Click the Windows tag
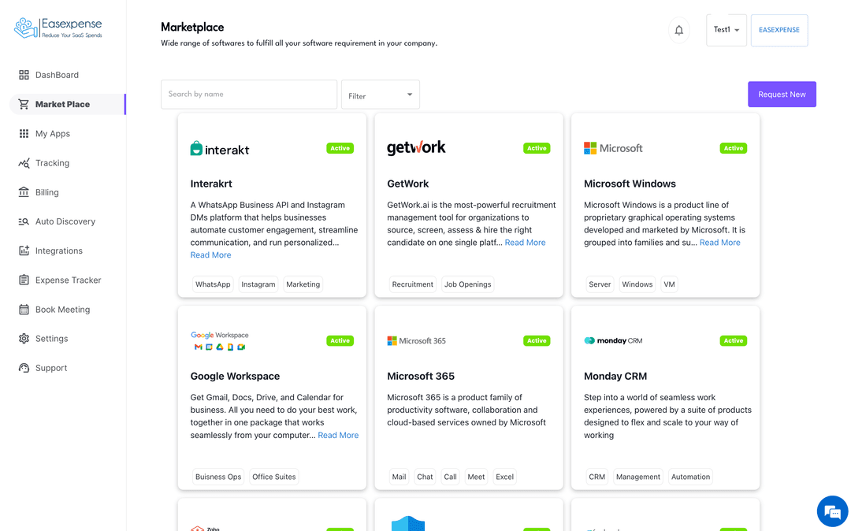This screenshot has width=851, height=531. [637, 284]
